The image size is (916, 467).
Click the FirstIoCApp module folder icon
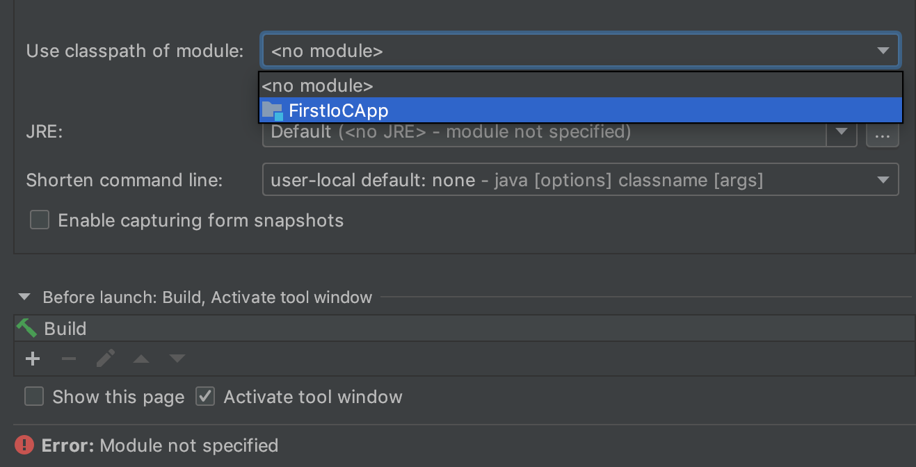click(x=273, y=110)
